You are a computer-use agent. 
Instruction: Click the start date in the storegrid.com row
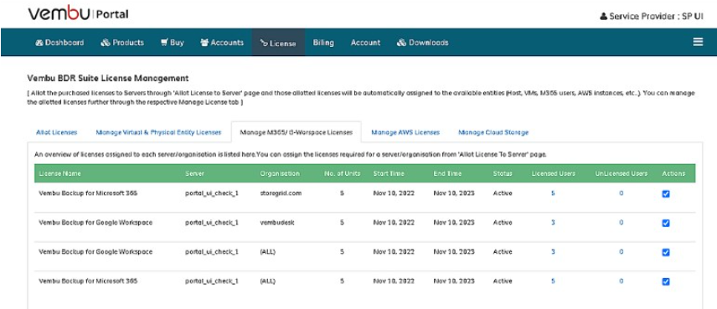click(x=394, y=193)
